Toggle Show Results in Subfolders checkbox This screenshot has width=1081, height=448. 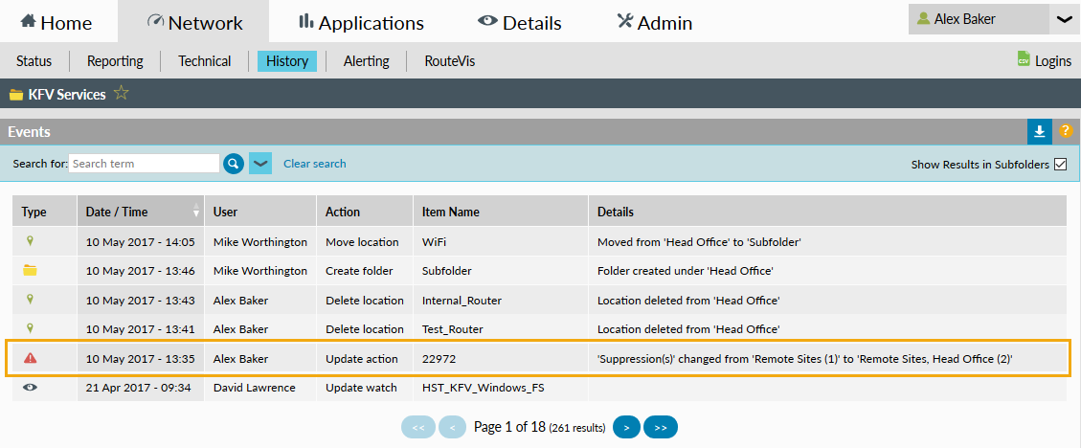1060,164
